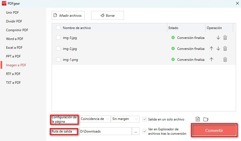
Task: Browse output path with the ... button
Action: (x=136, y=131)
